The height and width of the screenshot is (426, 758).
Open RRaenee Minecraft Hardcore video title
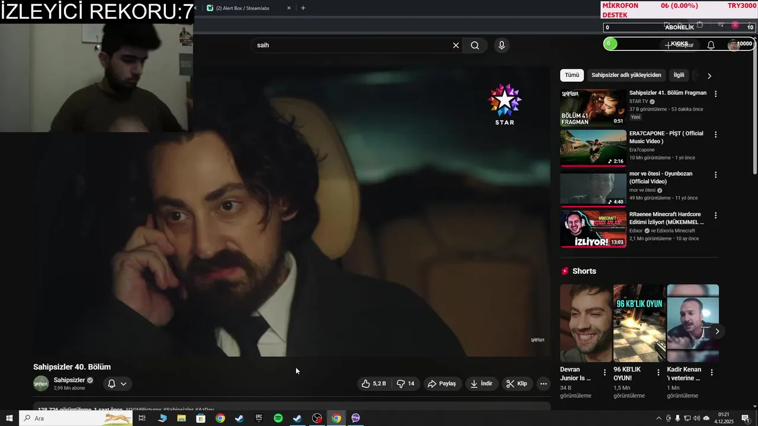pos(666,218)
